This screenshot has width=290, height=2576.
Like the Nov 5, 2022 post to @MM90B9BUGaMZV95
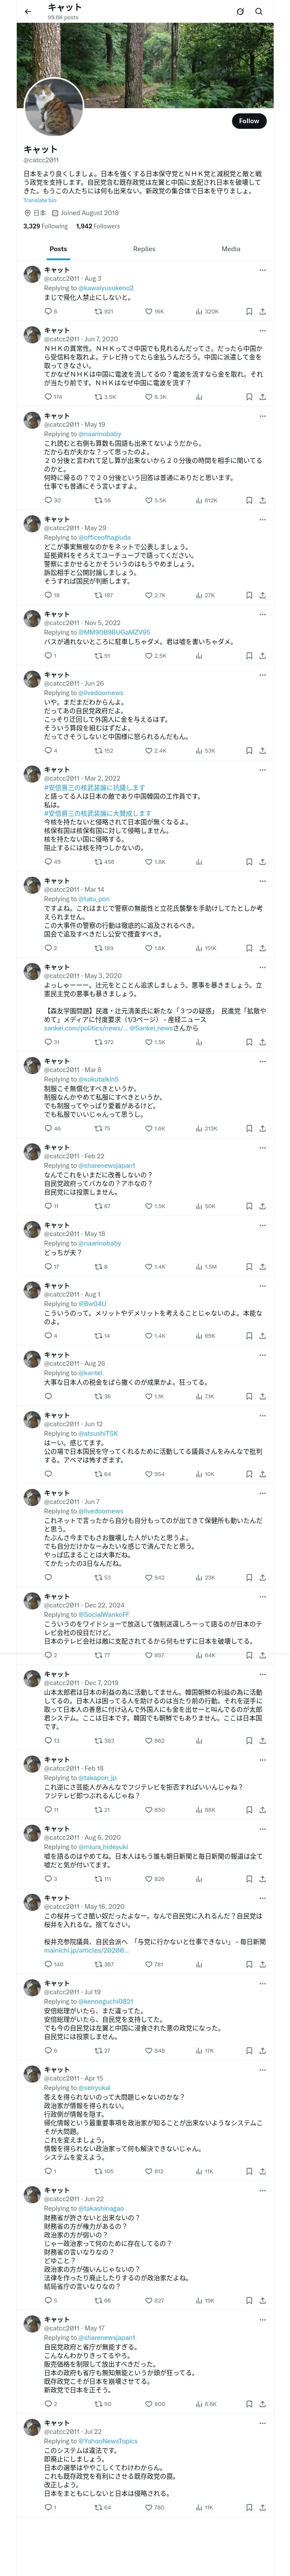click(151, 656)
